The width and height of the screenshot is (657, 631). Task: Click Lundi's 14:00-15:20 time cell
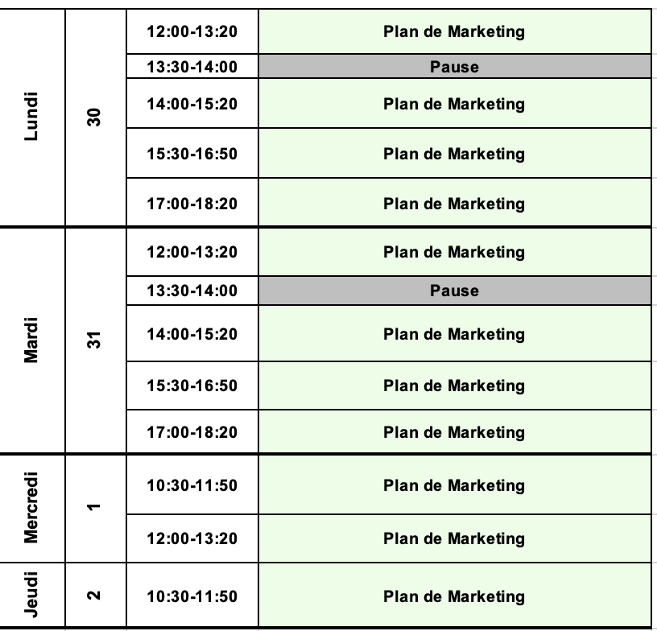[x=192, y=103]
